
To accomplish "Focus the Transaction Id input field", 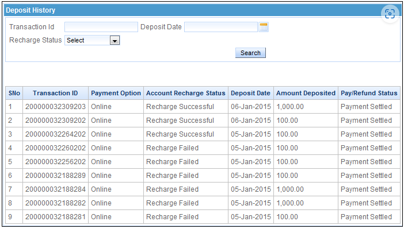I will tap(101, 27).
